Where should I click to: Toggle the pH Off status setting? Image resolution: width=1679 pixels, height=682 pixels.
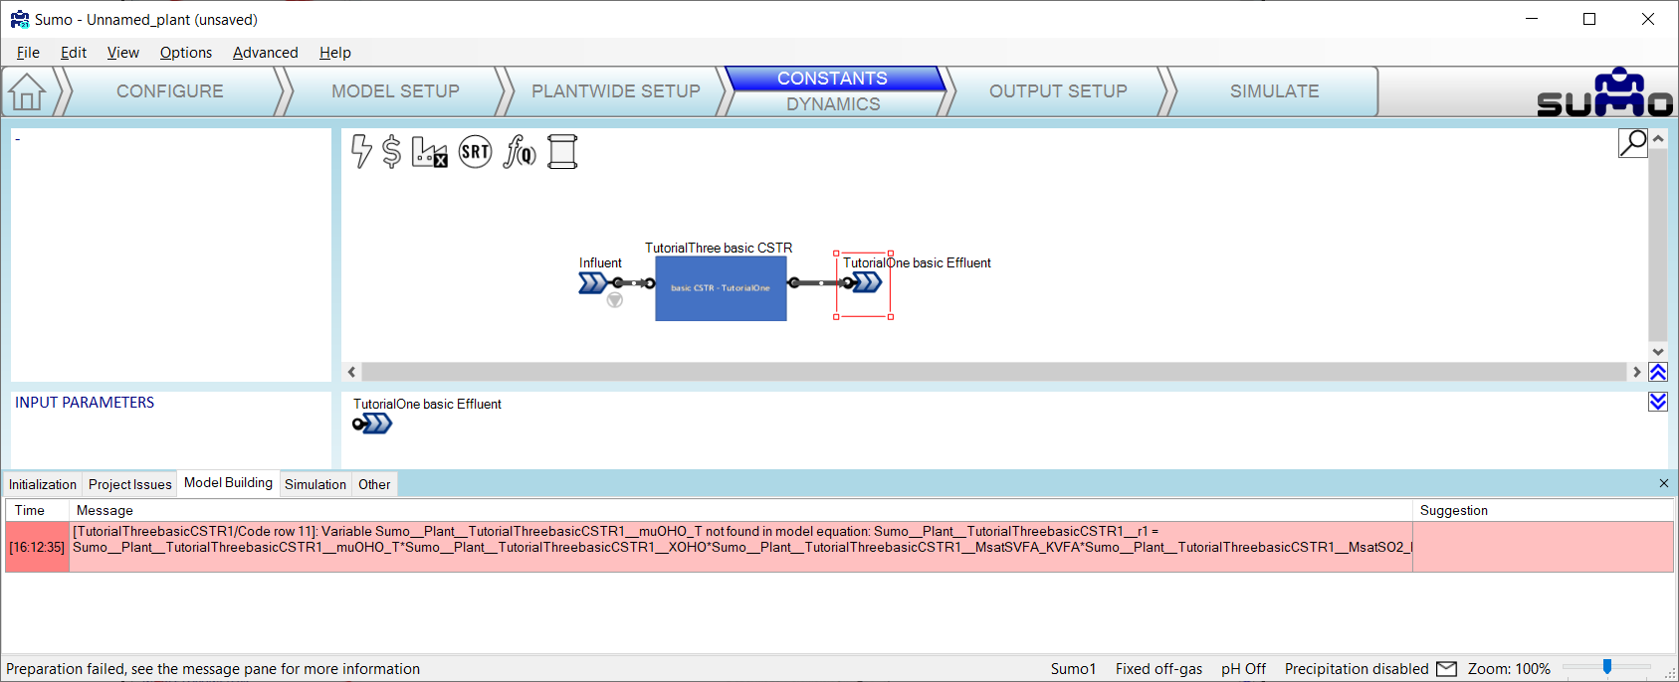tap(1243, 669)
